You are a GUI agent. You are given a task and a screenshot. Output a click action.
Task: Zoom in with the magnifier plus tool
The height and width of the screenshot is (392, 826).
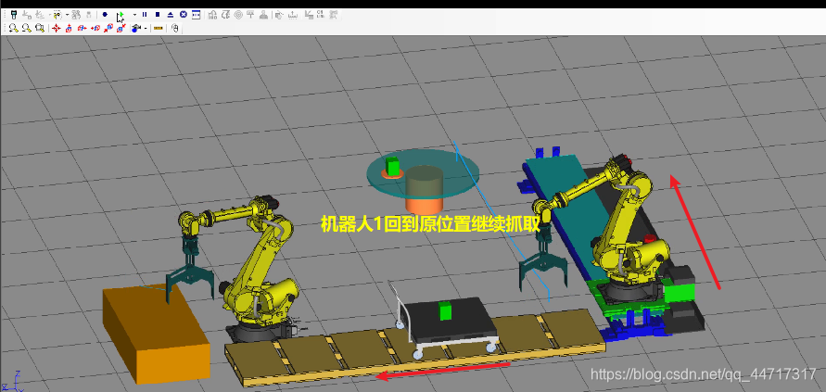coord(13,28)
